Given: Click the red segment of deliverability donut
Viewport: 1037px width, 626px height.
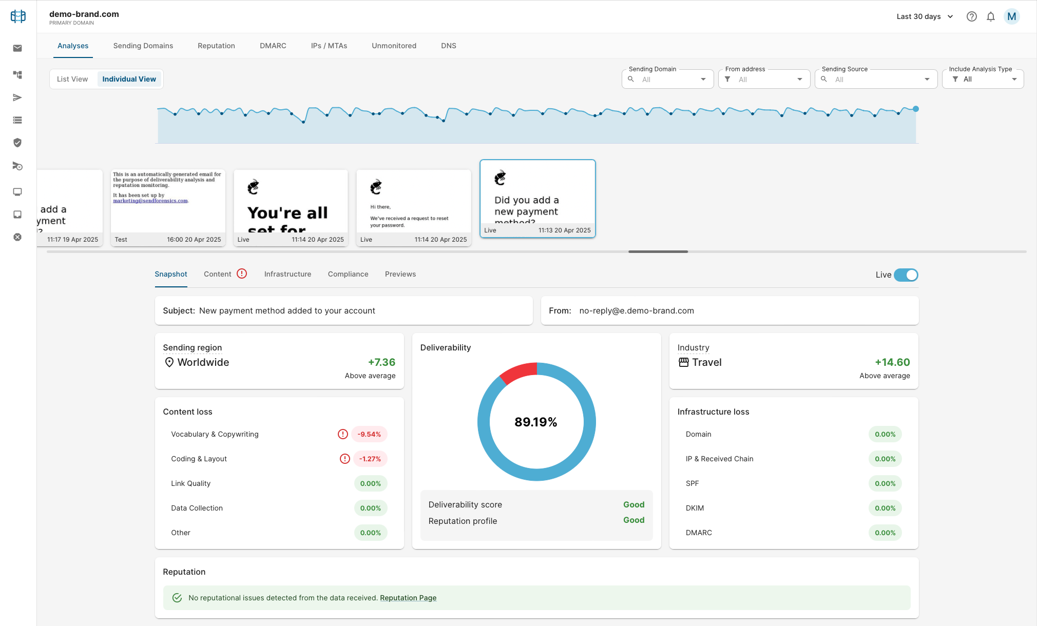Looking at the screenshot, I should pyautogui.click(x=518, y=373).
